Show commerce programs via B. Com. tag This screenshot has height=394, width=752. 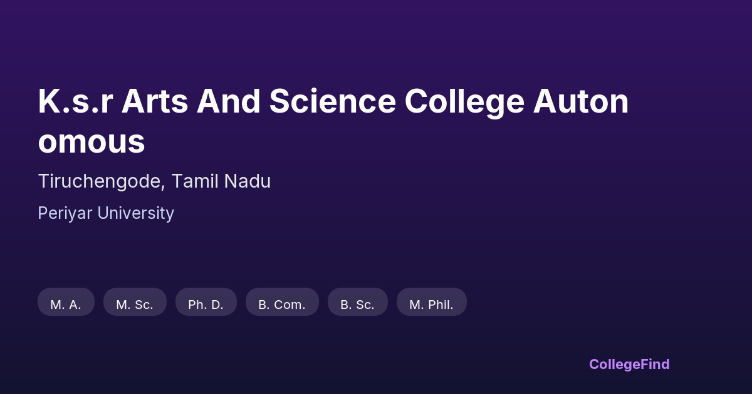[x=282, y=302]
